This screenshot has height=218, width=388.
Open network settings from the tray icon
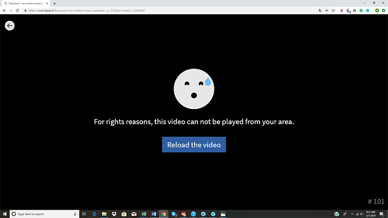tap(357, 214)
